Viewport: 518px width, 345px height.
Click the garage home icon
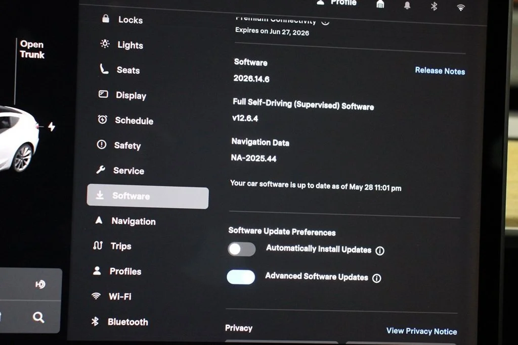tap(380, 4)
